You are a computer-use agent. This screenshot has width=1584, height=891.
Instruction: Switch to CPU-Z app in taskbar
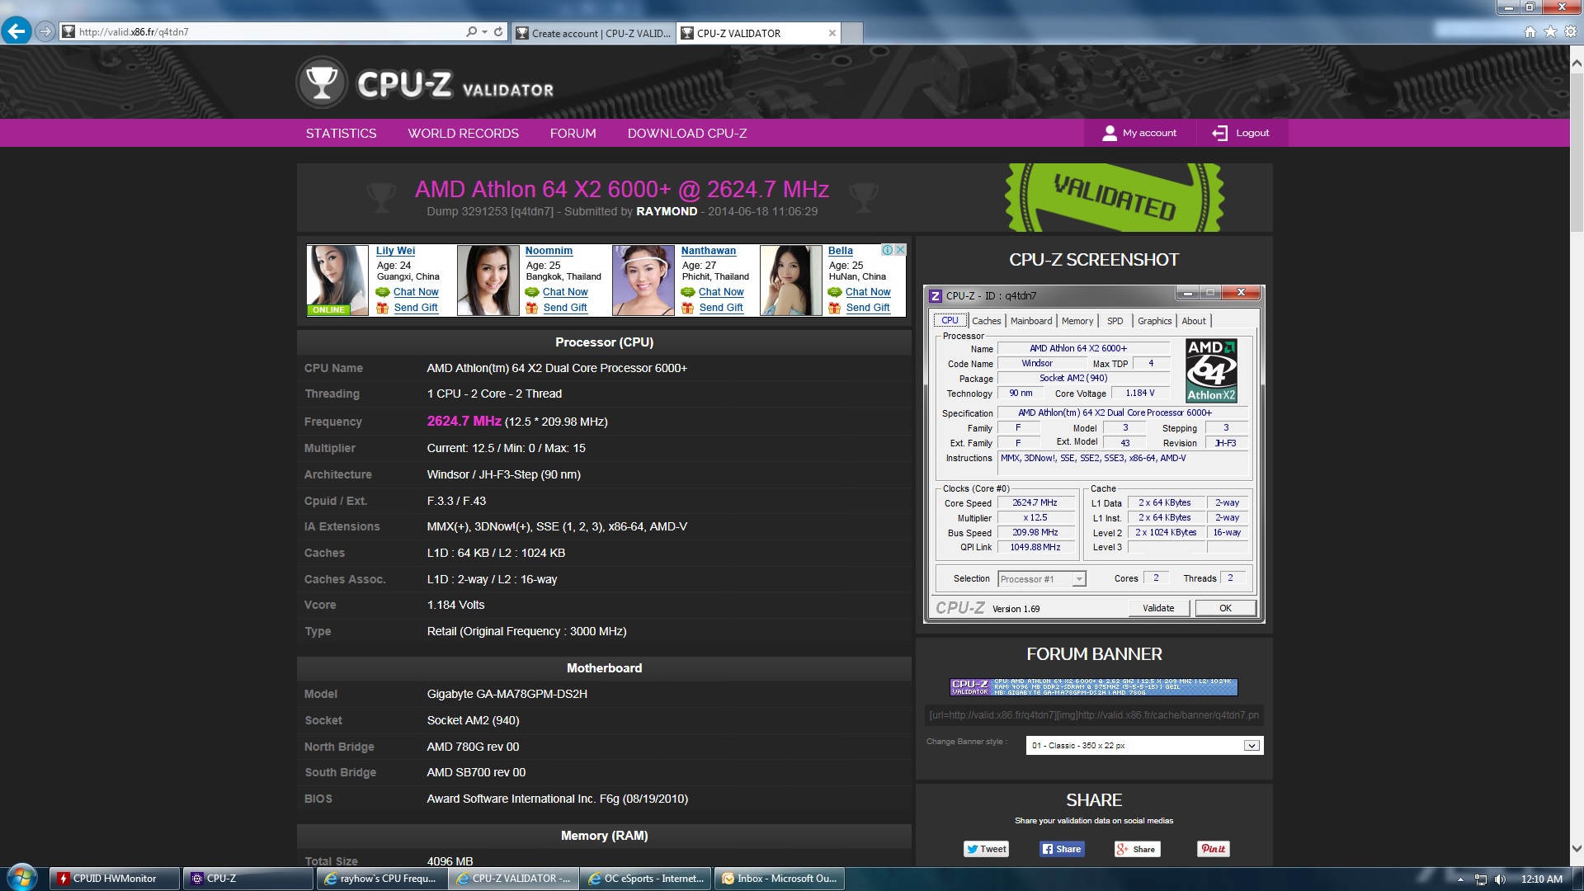coord(248,879)
